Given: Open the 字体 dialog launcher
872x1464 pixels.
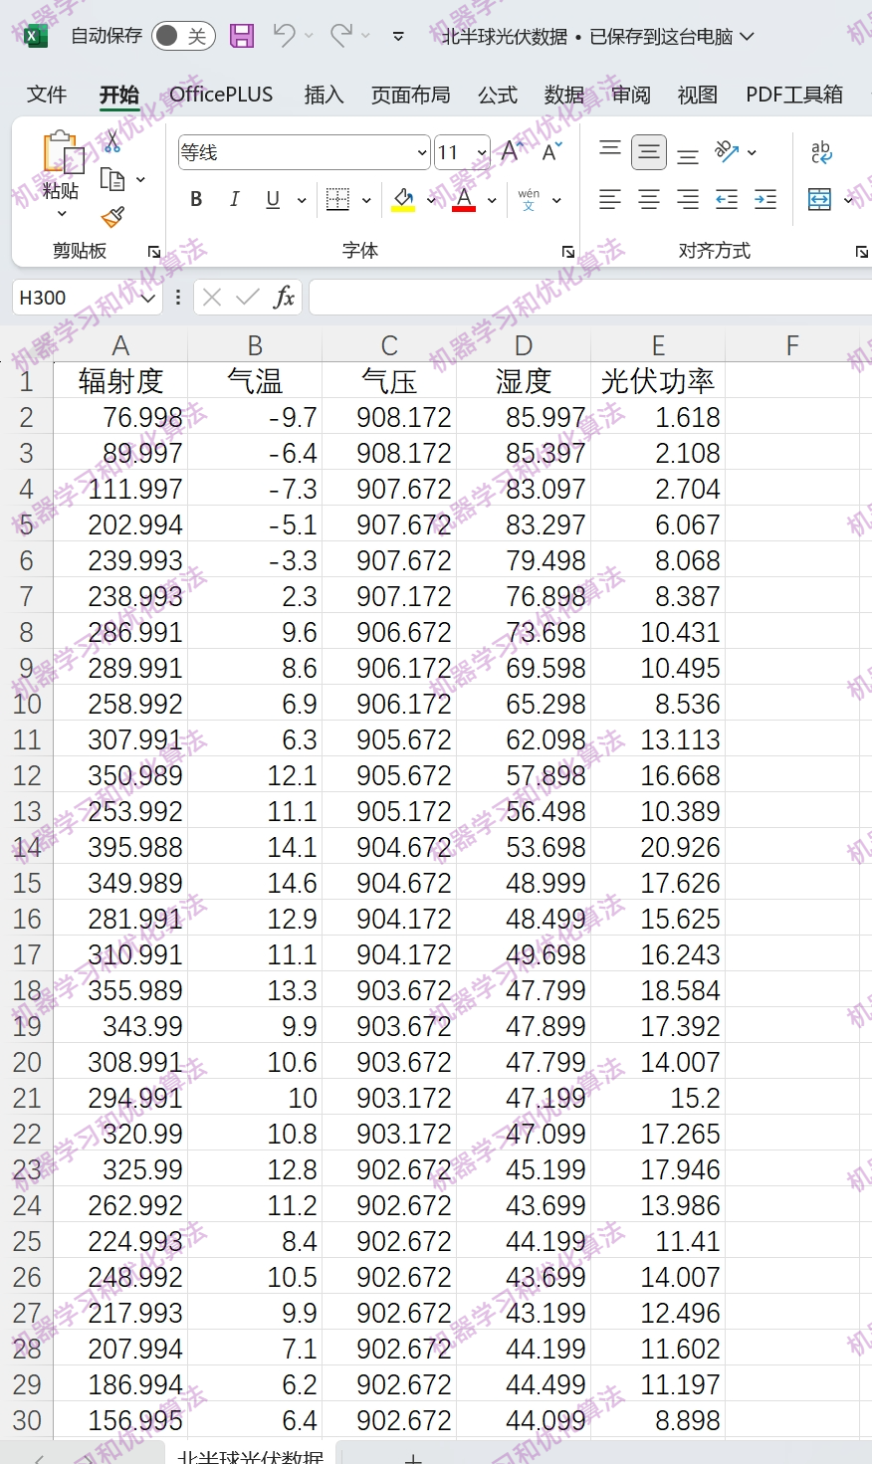Looking at the screenshot, I should (566, 252).
